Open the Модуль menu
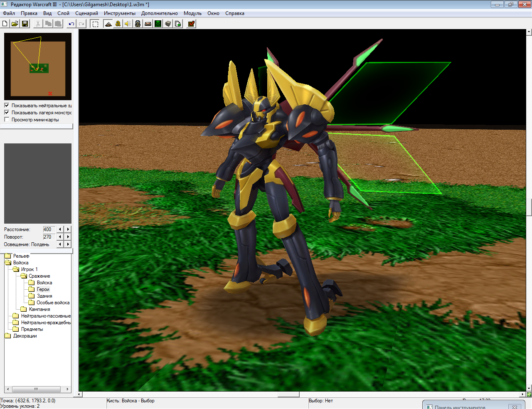This screenshot has height=409, width=532. (192, 13)
